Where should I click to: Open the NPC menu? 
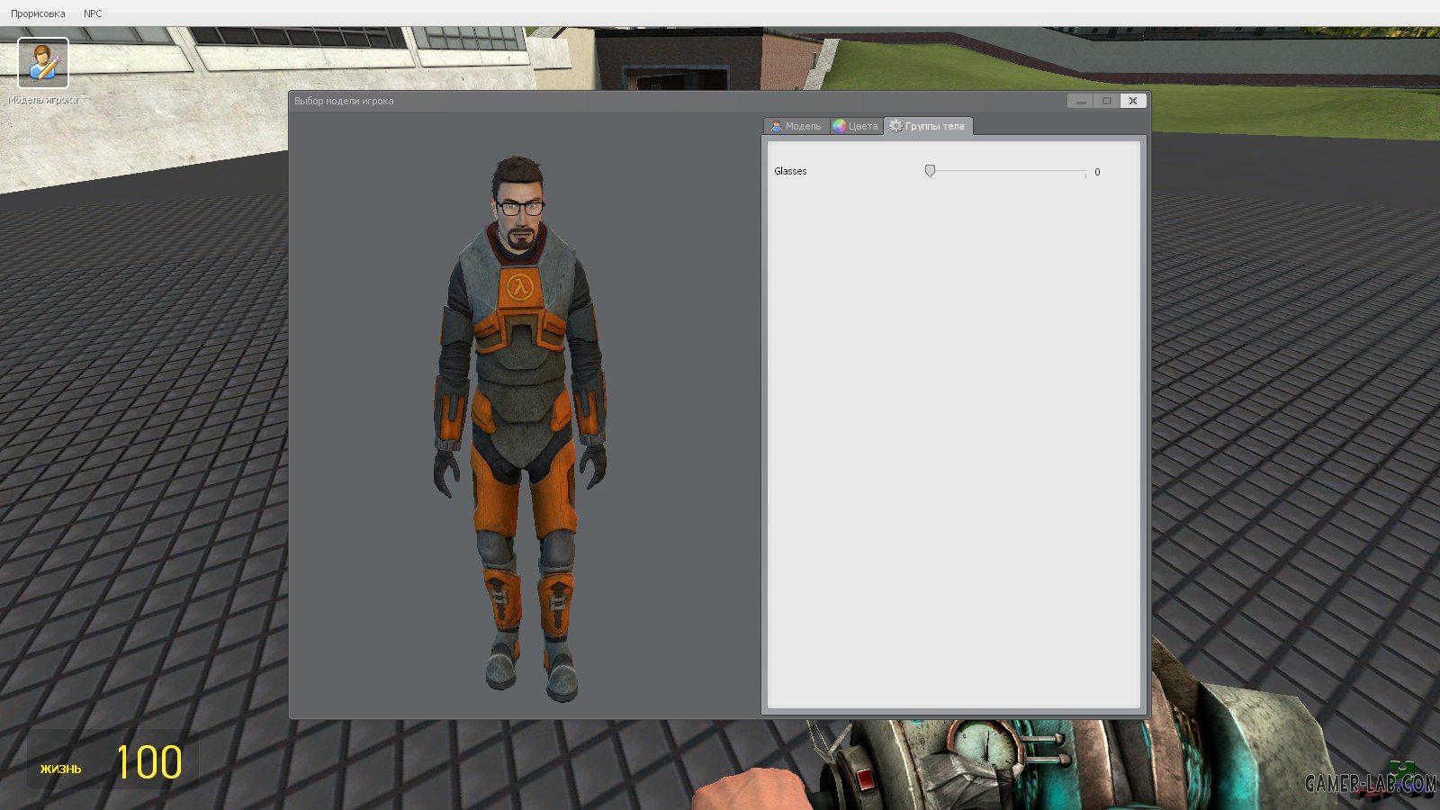click(x=93, y=13)
